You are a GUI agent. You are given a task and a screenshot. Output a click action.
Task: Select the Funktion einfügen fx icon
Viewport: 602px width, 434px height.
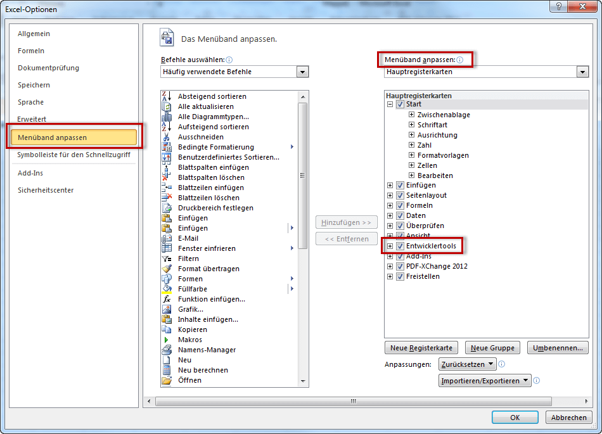(x=167, y=299)
